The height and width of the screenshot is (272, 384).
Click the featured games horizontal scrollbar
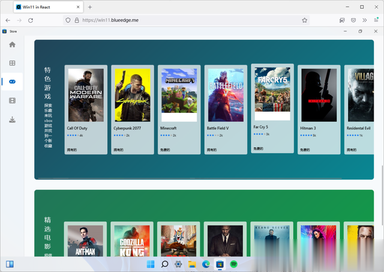(190, 178)
